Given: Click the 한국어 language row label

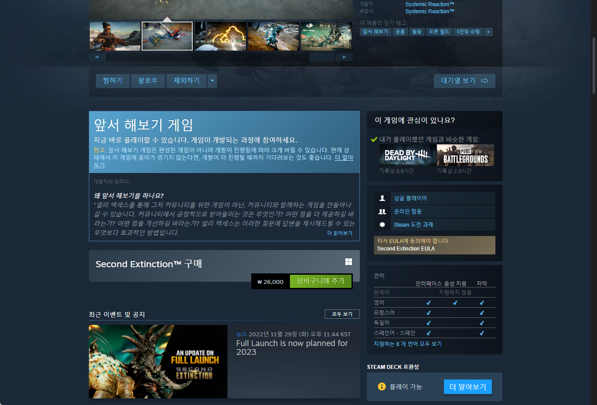Looking at the screenshot, I should pos(381,292).
